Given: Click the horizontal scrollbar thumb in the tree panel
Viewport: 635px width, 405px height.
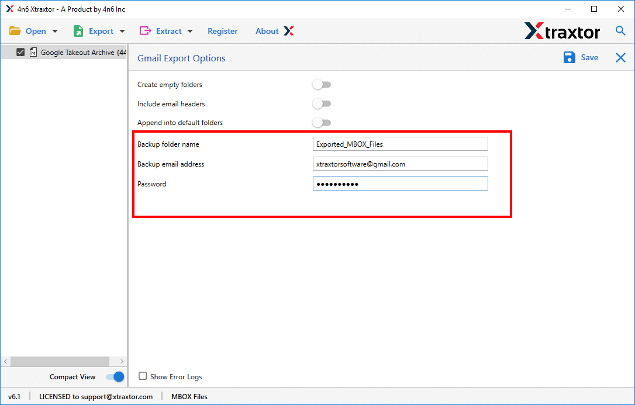Looking at the screenshot, I should pos(60,361).
